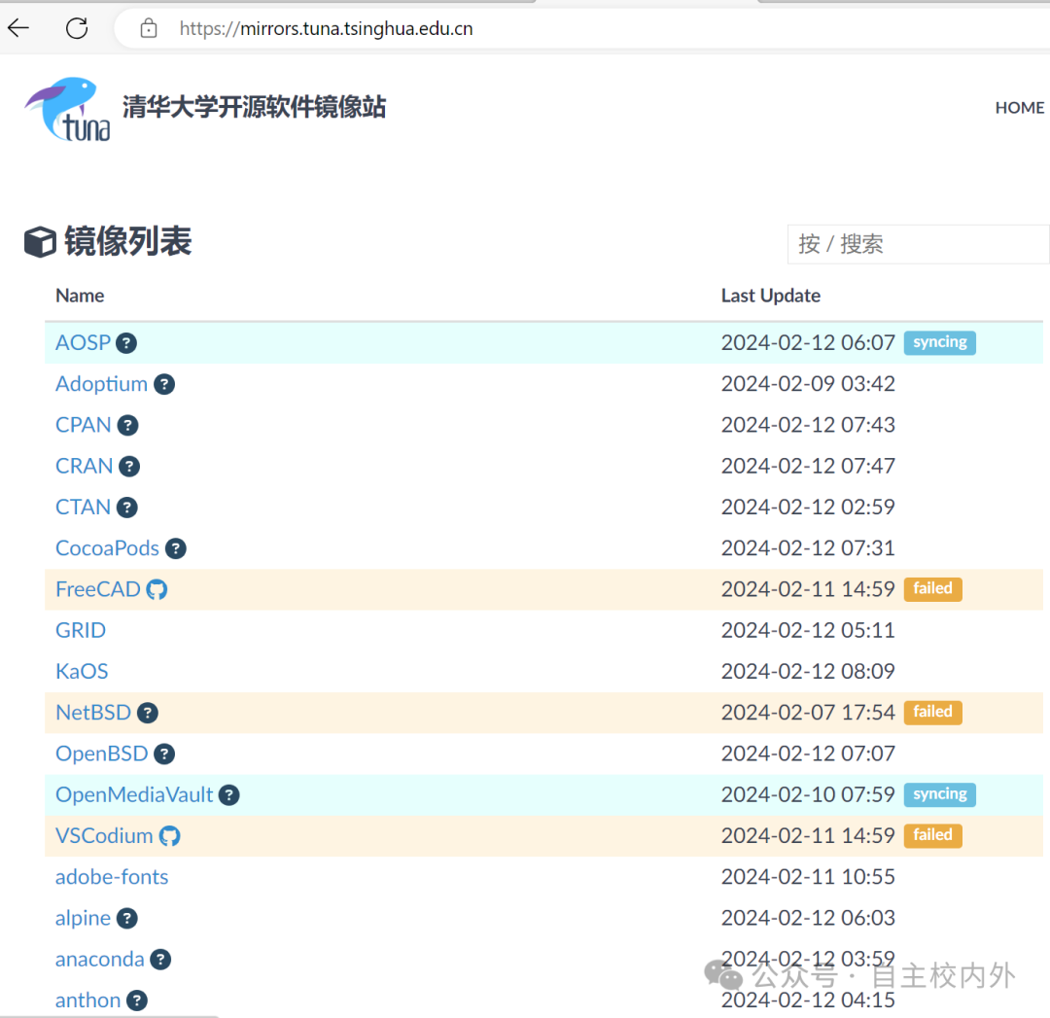Click the 镜像列表 heading text
The image size is (1050, 1018).
click(128, 241)
